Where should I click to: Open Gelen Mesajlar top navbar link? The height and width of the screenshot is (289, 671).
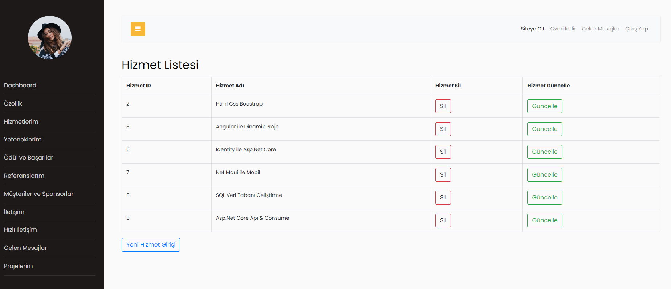tap(601, 29)
